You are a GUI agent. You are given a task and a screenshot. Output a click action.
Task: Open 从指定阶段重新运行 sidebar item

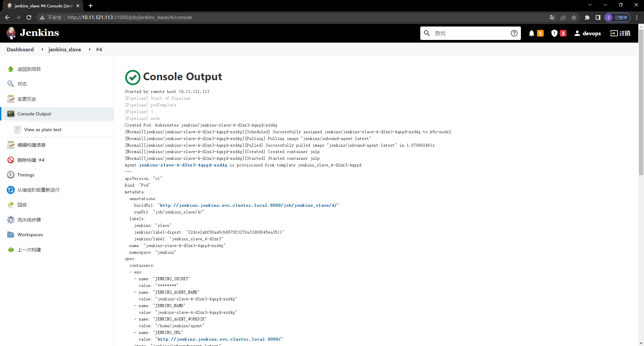39,190
